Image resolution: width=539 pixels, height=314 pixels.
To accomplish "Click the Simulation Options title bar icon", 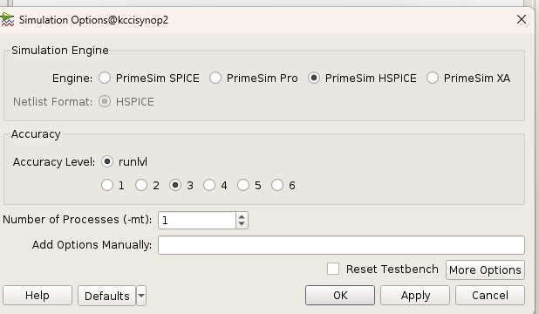I will [x=7, y=19].
